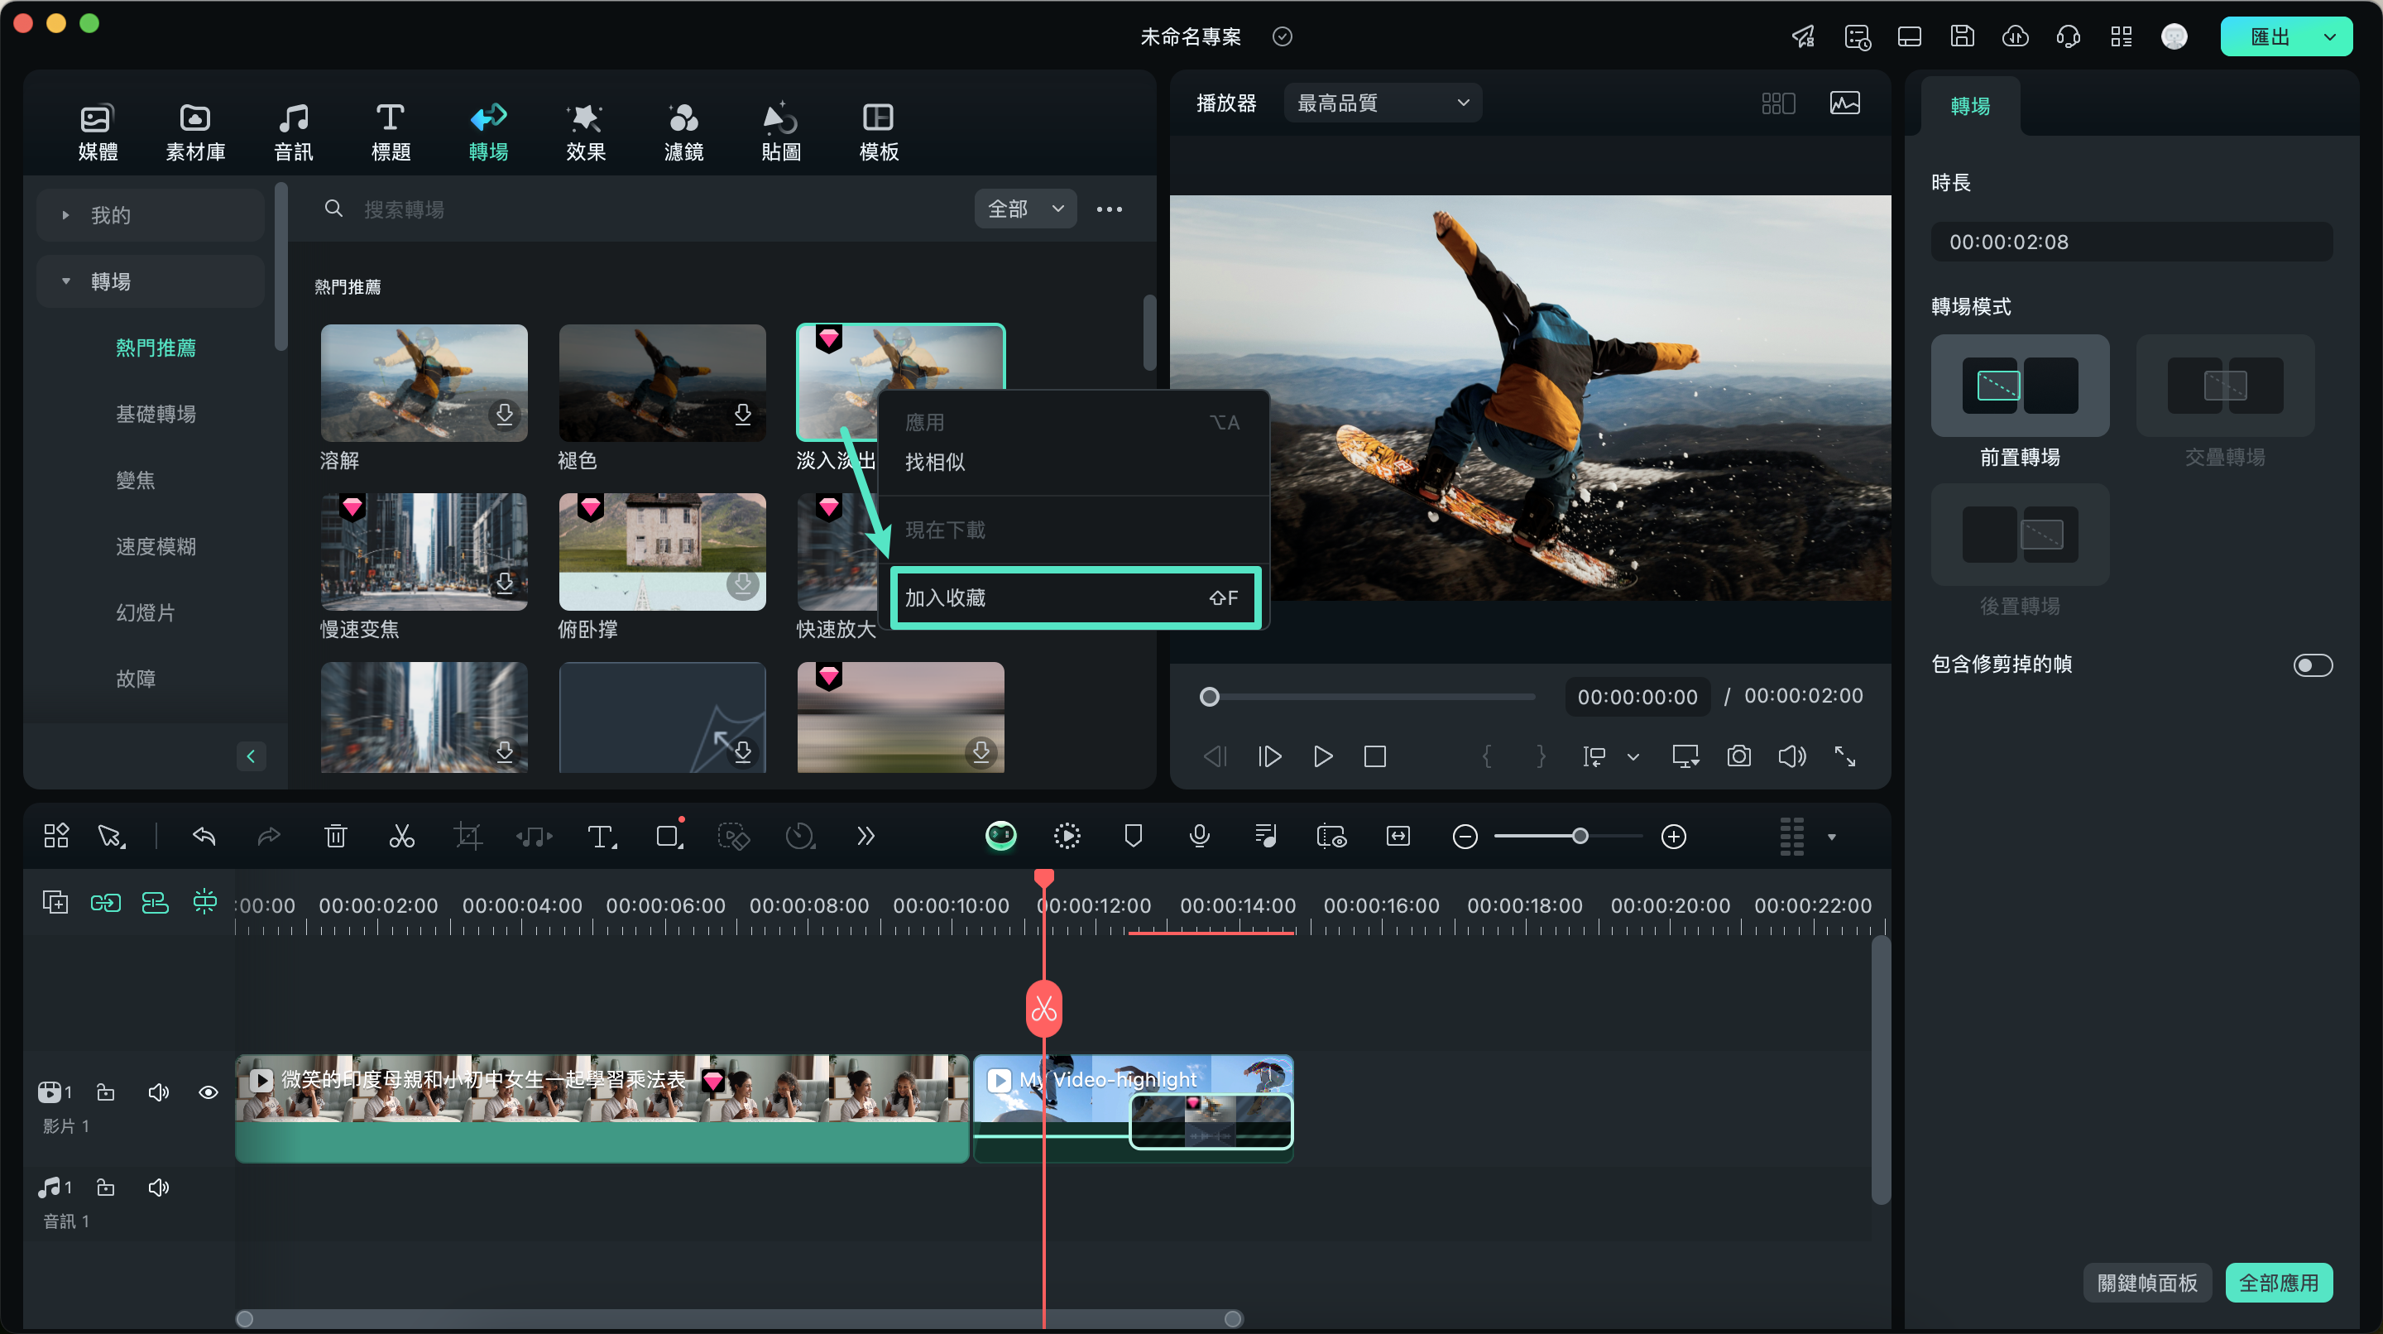
Task: Collapse the sidebar with the arrow button
Action: 251,756
